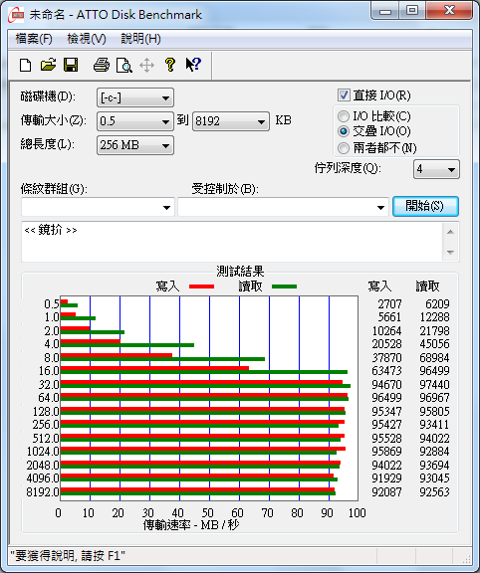Maximize the ATTO Disk Benchmark window
Viewport: 480px width, 573px height.
[x=412, y=11]
